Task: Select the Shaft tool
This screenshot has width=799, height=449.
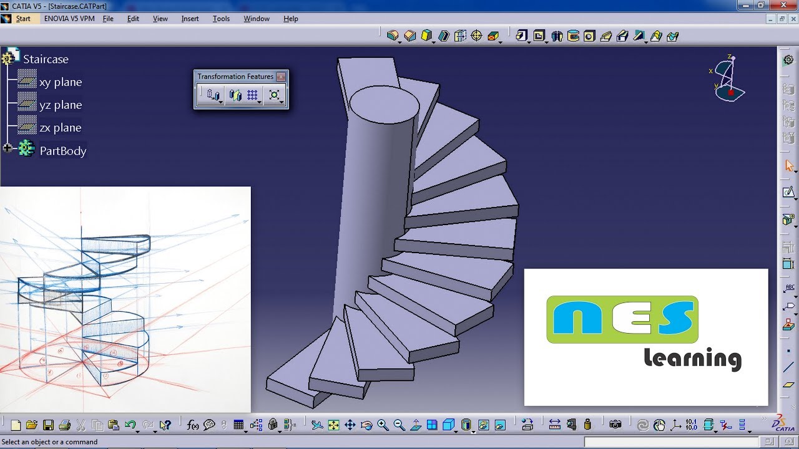Action: click(557, 36)
